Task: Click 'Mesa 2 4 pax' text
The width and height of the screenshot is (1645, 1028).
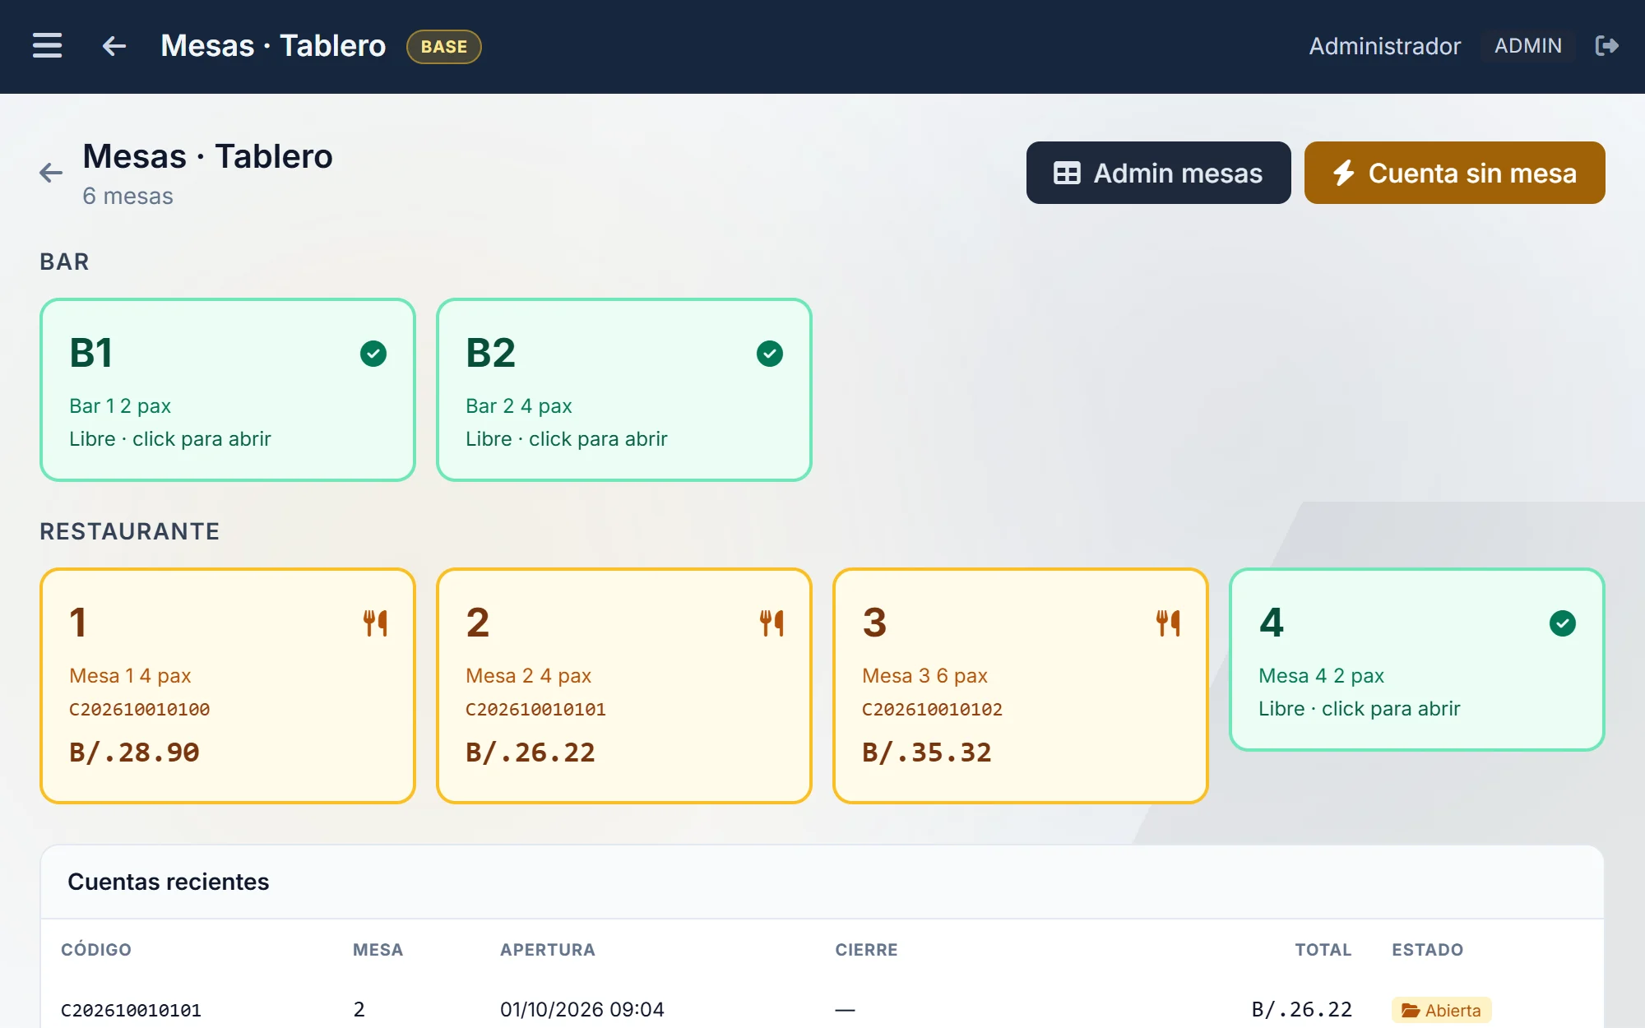Action: (x=528, y=676)
